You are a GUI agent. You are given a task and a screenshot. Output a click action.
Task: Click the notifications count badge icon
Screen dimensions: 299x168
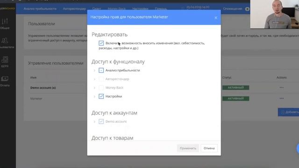click(247, 9)
